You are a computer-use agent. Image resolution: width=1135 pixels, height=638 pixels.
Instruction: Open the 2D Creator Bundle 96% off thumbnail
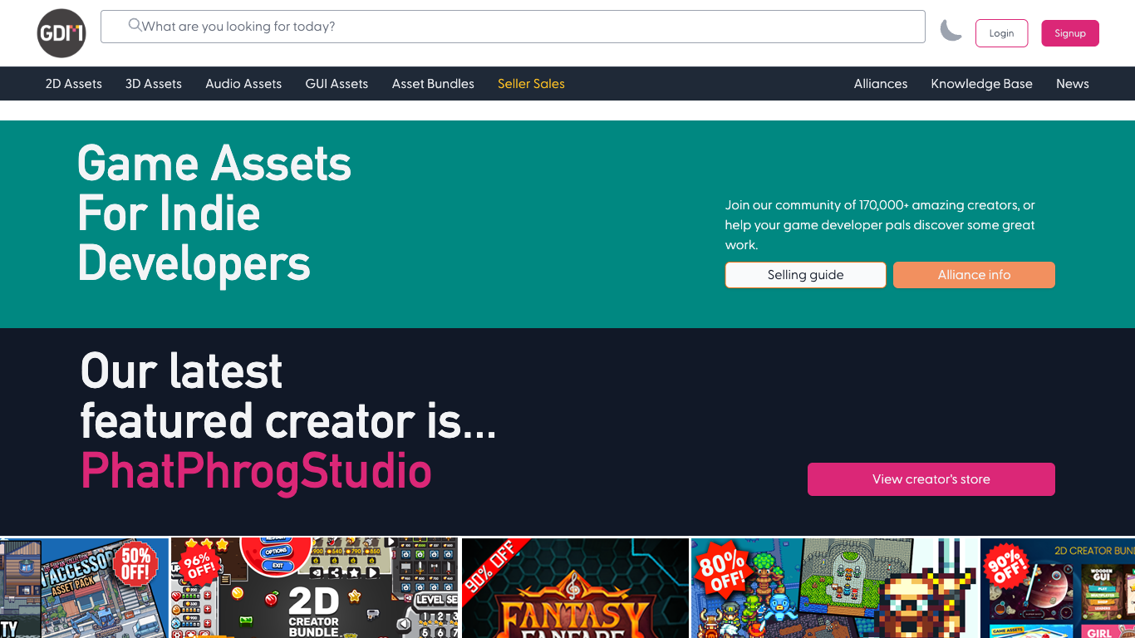[315, 588]
